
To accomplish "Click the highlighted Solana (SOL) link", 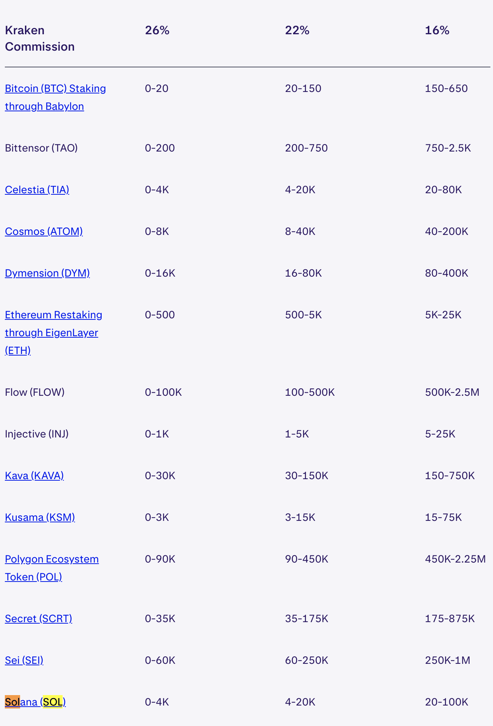I will coord(35,702).
